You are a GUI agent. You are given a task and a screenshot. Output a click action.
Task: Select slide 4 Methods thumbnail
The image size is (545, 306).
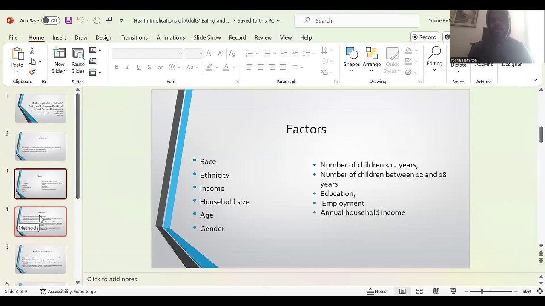point(40,221)
